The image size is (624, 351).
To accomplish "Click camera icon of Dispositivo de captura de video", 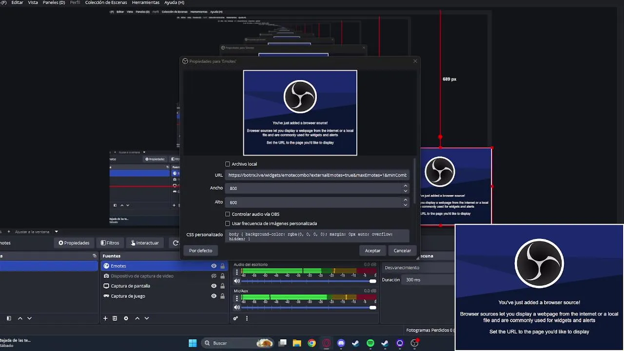I will (106, 276).
